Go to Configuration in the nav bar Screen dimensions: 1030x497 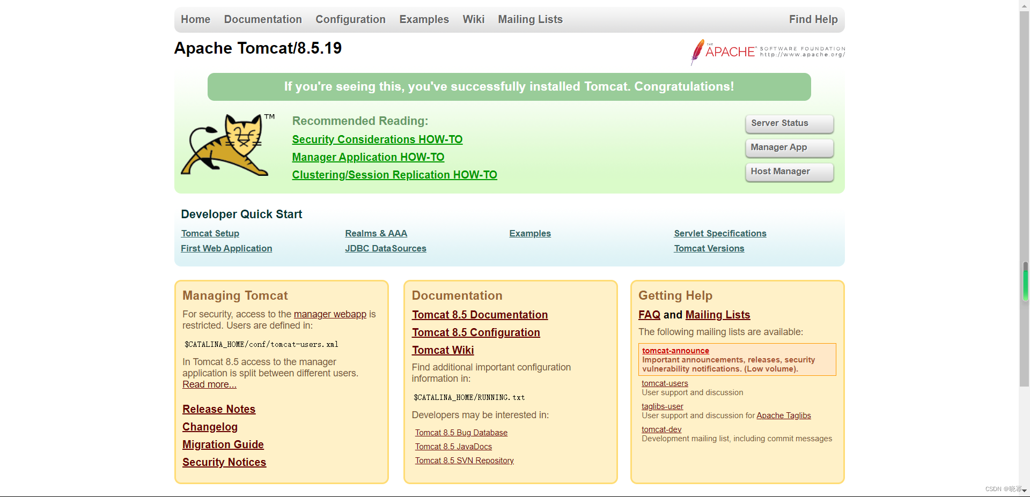pos(350,19)
